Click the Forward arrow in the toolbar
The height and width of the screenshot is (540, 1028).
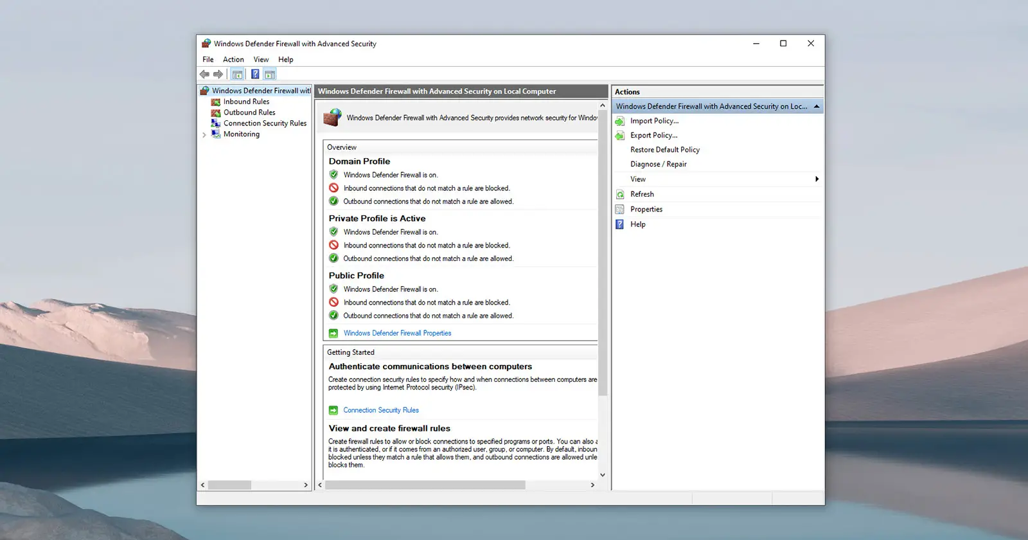point(218,75)
